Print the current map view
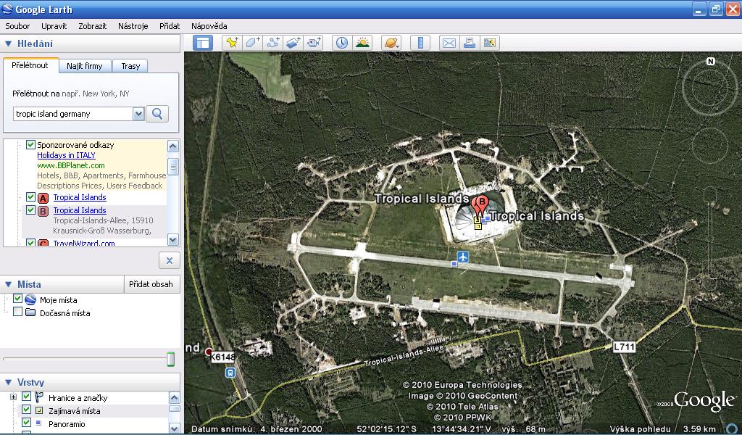Image resolution: width=742 pixels, height=435 pixels. [470, 43]
